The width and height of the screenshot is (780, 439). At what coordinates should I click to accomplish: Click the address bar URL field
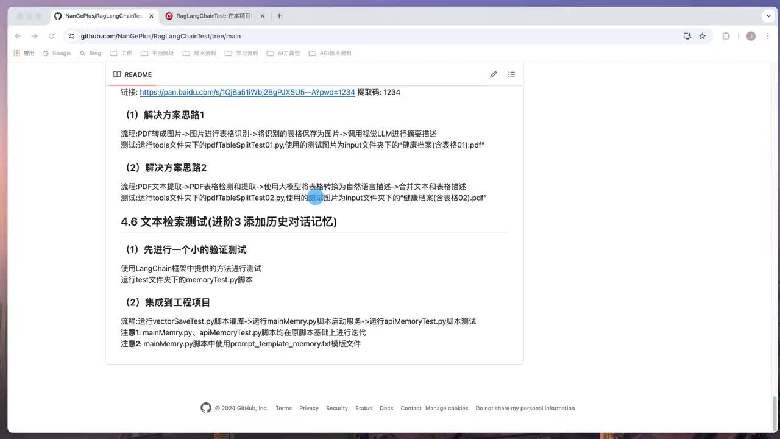(x=378, y=36)
